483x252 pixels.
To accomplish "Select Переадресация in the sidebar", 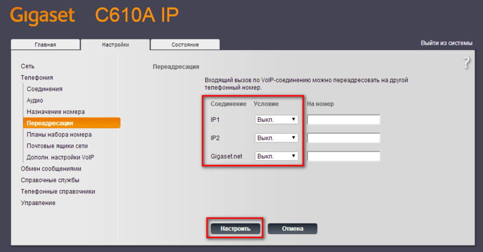I will [72, 123].
